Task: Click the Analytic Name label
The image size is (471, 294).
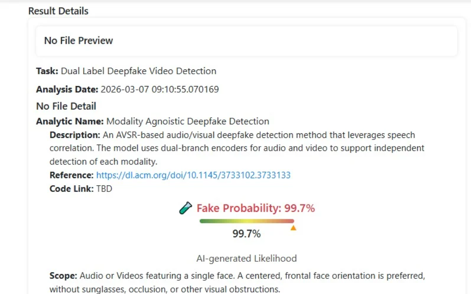Action: (x=70, y=121)
